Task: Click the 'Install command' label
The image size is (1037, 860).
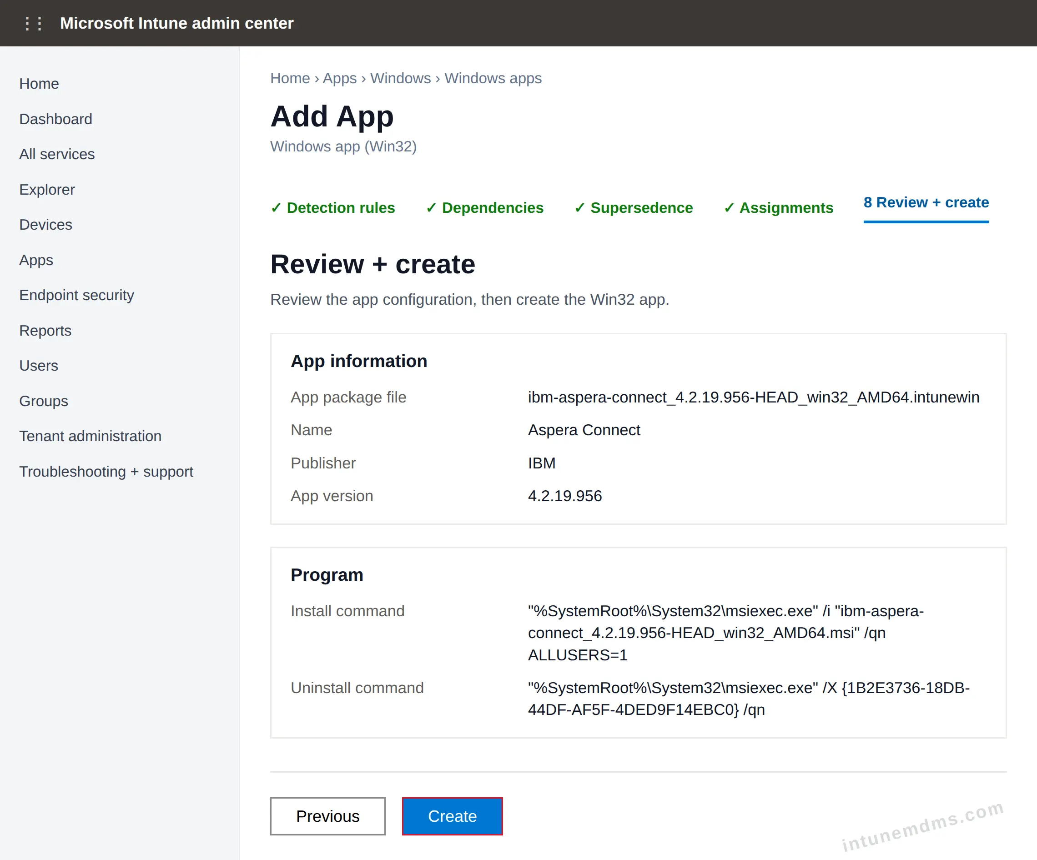Action: click(x=347, y=611)
